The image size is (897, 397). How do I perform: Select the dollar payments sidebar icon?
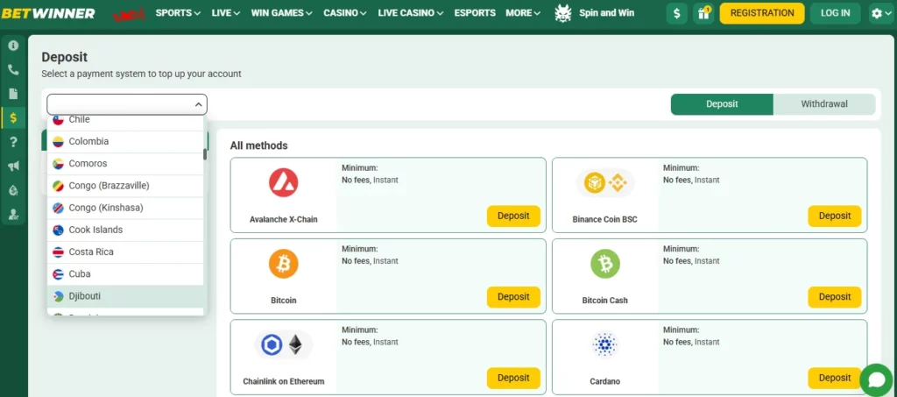tap(13, 117)
